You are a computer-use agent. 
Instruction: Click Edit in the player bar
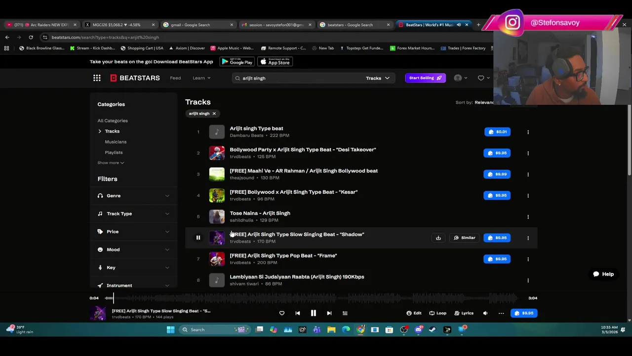coord(414,313)
